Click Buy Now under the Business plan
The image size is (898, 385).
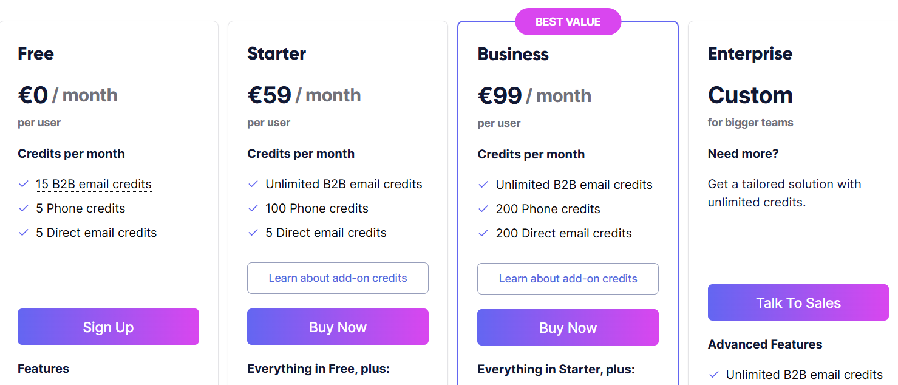tap(568, 327)
